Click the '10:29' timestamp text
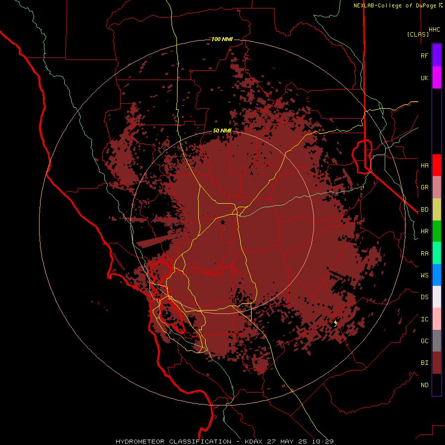 [323, 442]
